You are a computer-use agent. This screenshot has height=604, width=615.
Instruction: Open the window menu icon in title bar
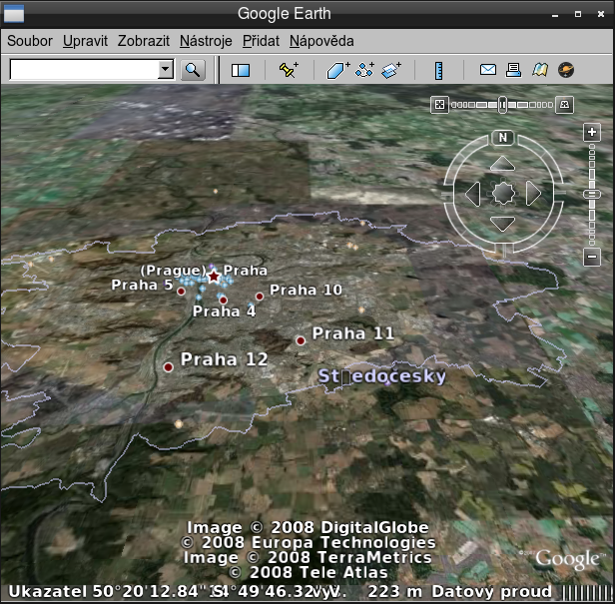[x=14, y=14]
